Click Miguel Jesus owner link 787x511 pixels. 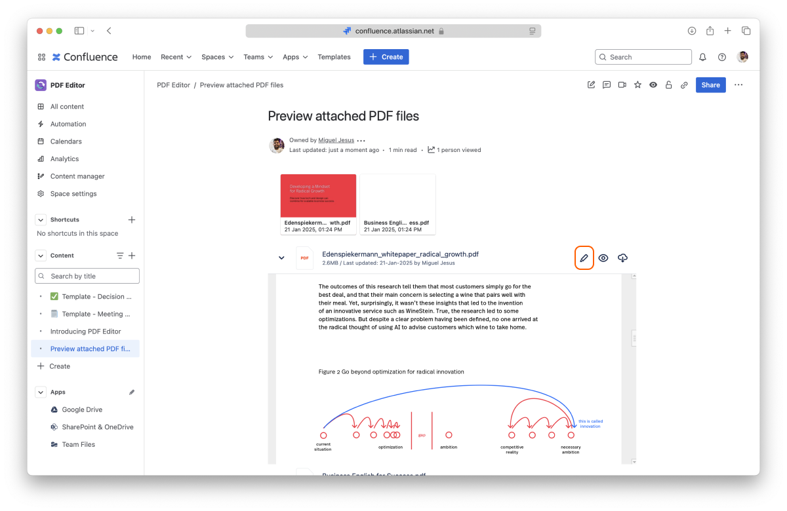pos(335,140)
